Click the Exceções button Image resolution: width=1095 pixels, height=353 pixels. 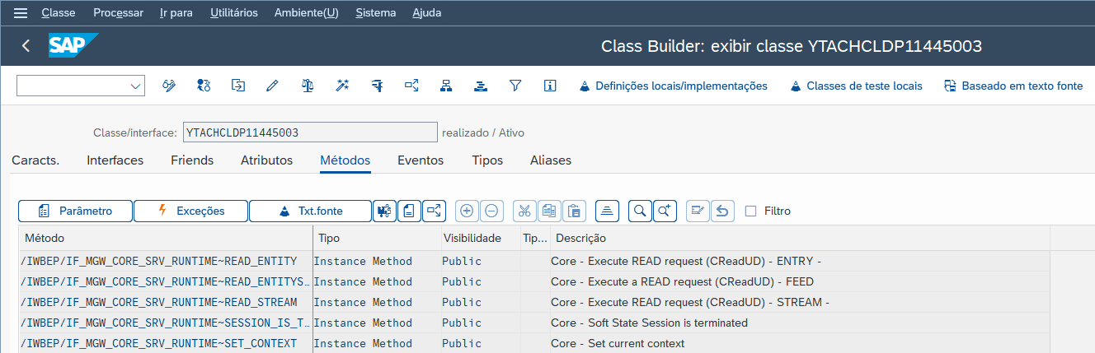190,211
